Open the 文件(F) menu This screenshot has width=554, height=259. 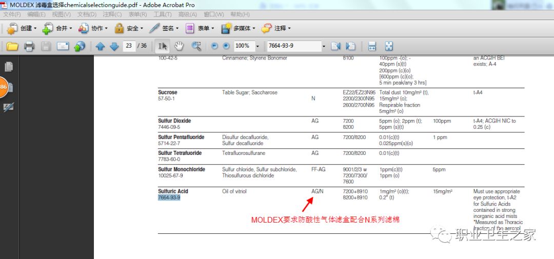[x=12, y=14]
